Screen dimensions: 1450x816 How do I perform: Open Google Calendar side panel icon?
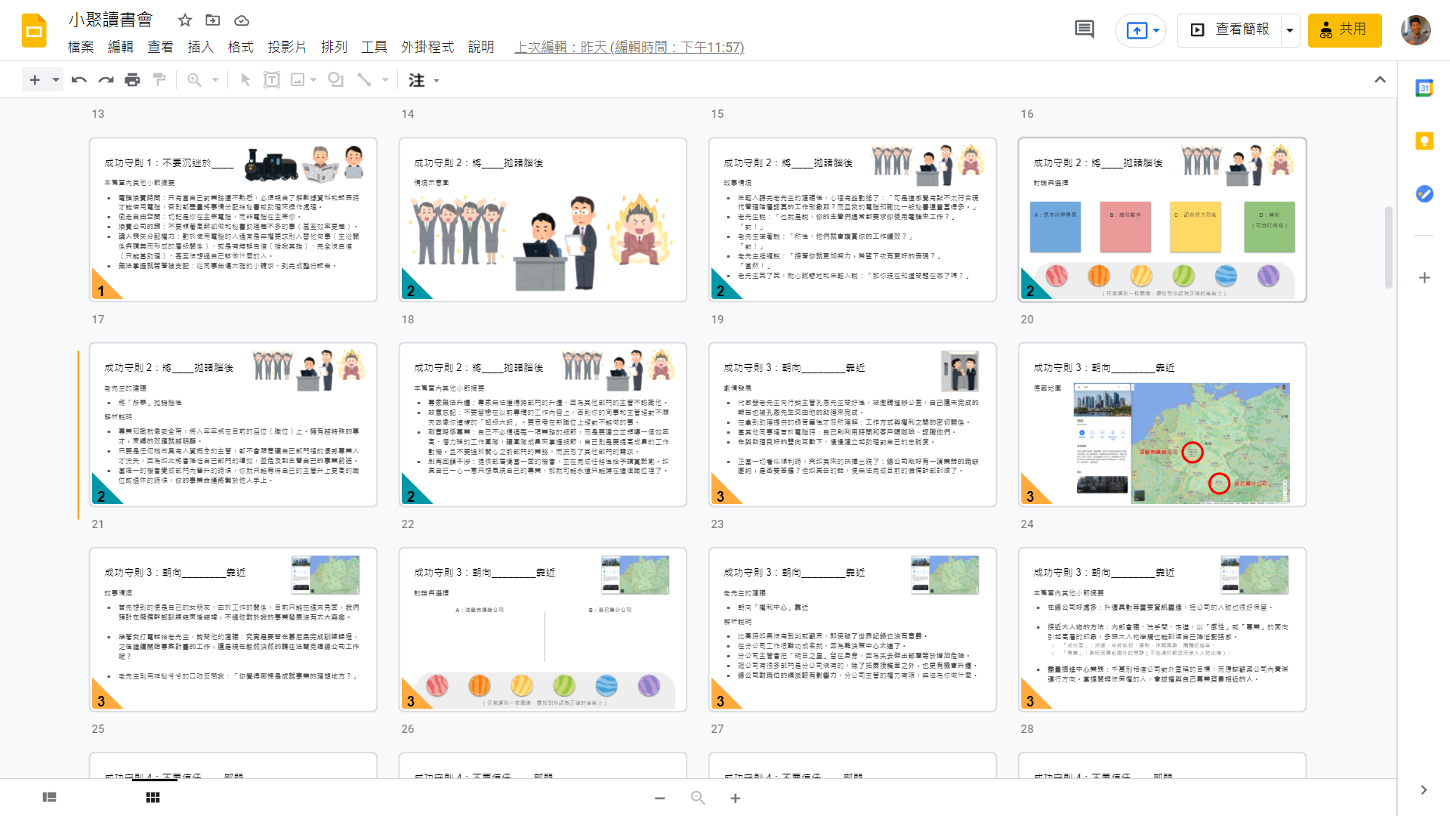(1424, 88)
